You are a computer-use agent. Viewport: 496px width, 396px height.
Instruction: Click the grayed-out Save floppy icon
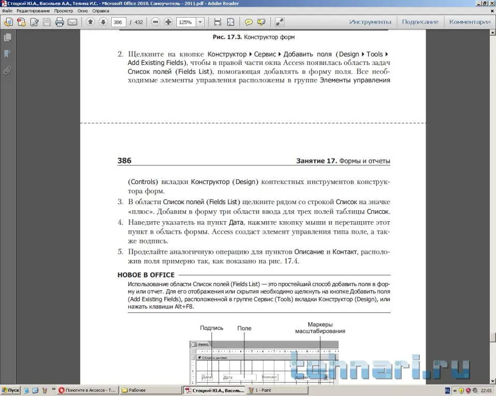point(47,22)
